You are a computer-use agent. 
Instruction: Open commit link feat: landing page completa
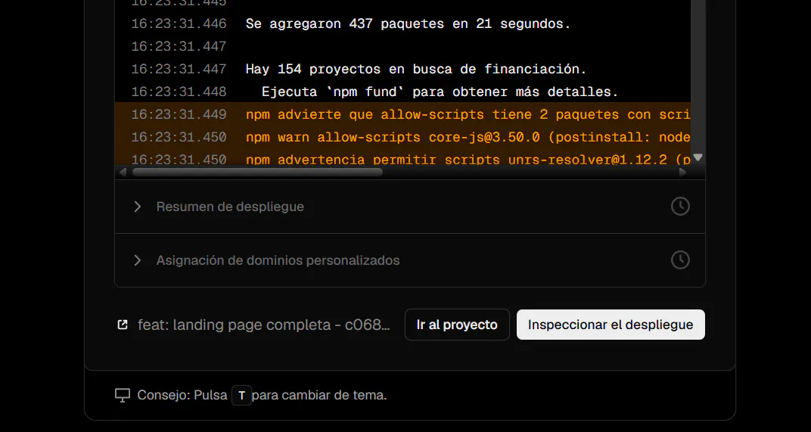[264, 325]
